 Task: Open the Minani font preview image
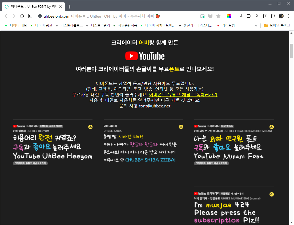point(229,147)
